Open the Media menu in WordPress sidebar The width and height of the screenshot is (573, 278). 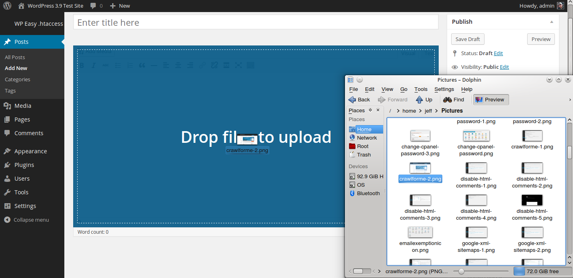point(23,106)
